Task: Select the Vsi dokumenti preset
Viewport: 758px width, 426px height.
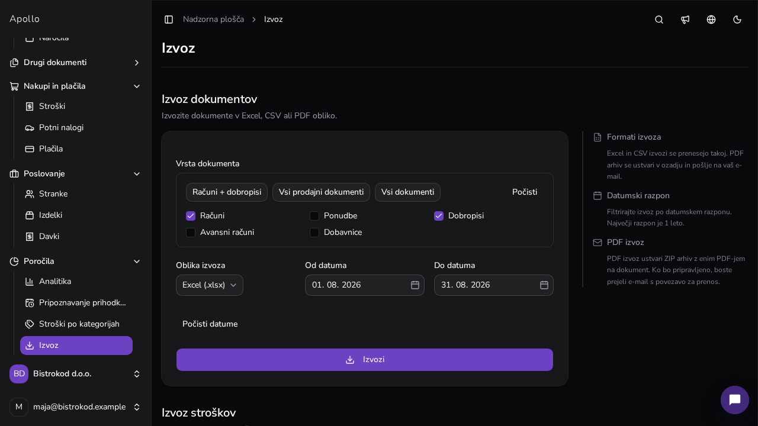Action: point(407,192)
